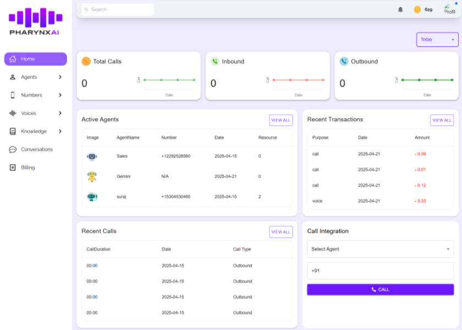
Task: View all Active Agents
Action: click(280, 120)
